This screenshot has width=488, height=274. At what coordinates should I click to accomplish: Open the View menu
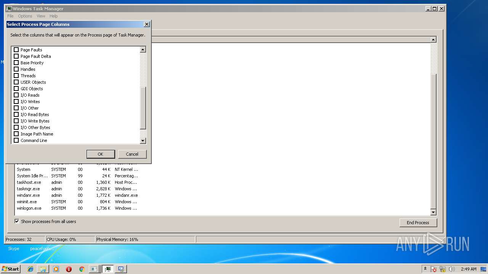[41, 16]
